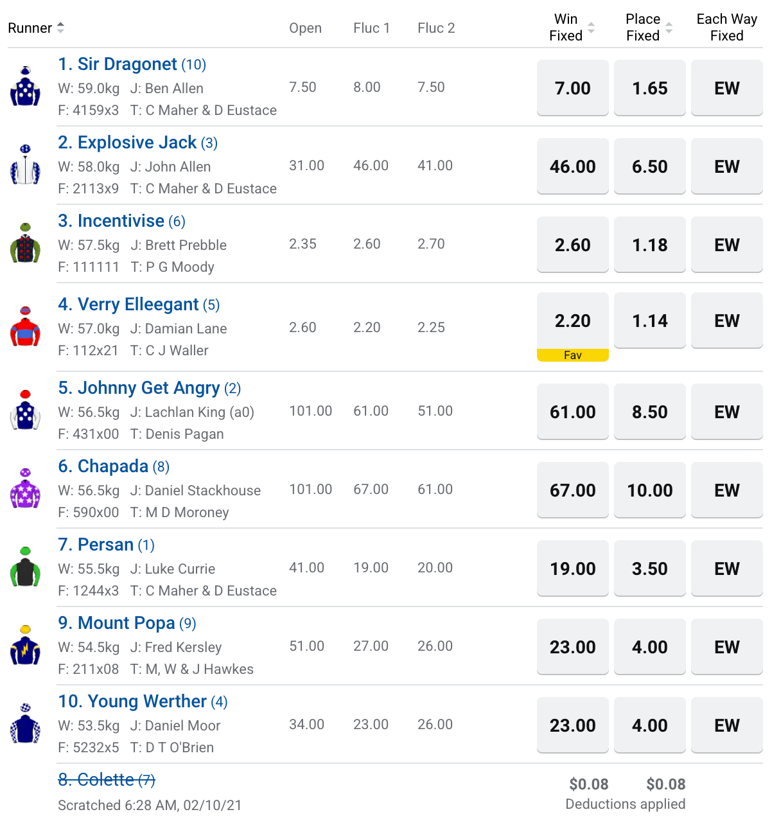The width and height of the screenshot is (772, 821).
Task: Click Incentivise's green and red silks icon
Action: click(x=25, y=243)
